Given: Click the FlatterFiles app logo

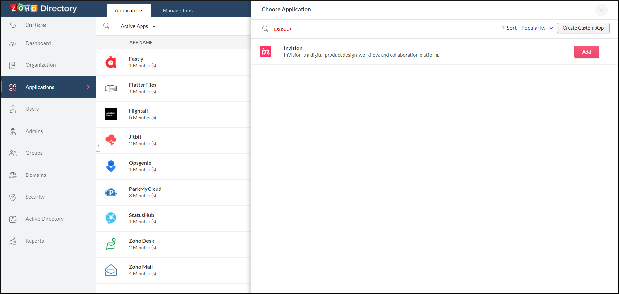Looking at the screenshot, I should pos(111,88).
